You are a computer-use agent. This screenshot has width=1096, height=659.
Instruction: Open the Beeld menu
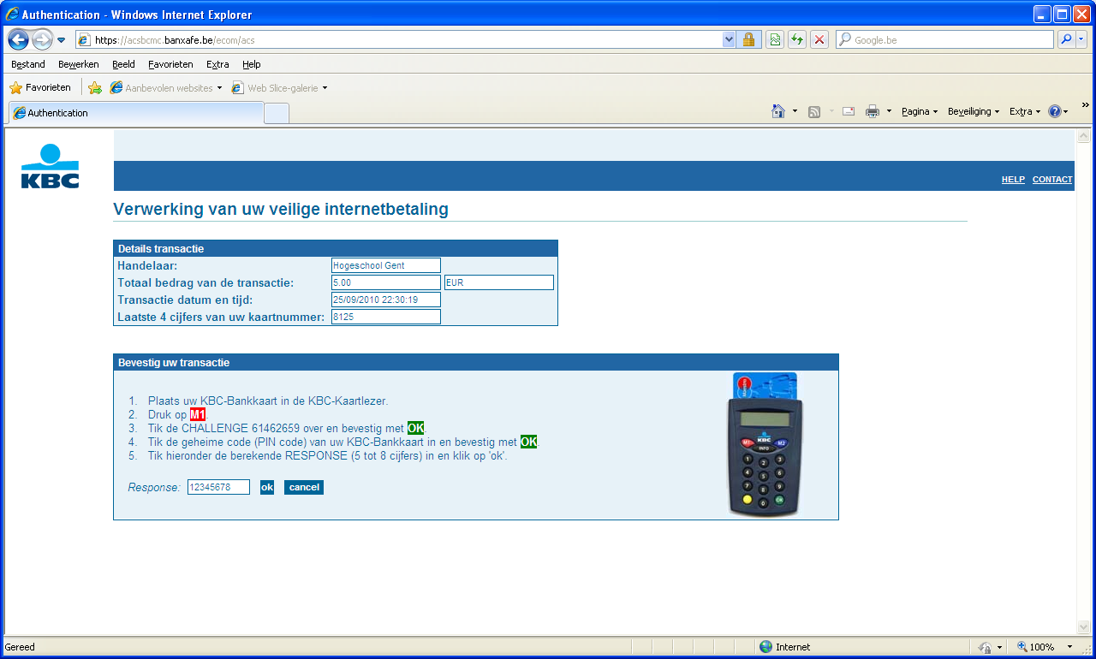pos(123,64)
